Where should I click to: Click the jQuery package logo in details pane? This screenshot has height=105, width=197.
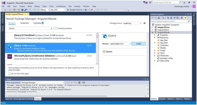pyautogui.click(x=105, y=36)
